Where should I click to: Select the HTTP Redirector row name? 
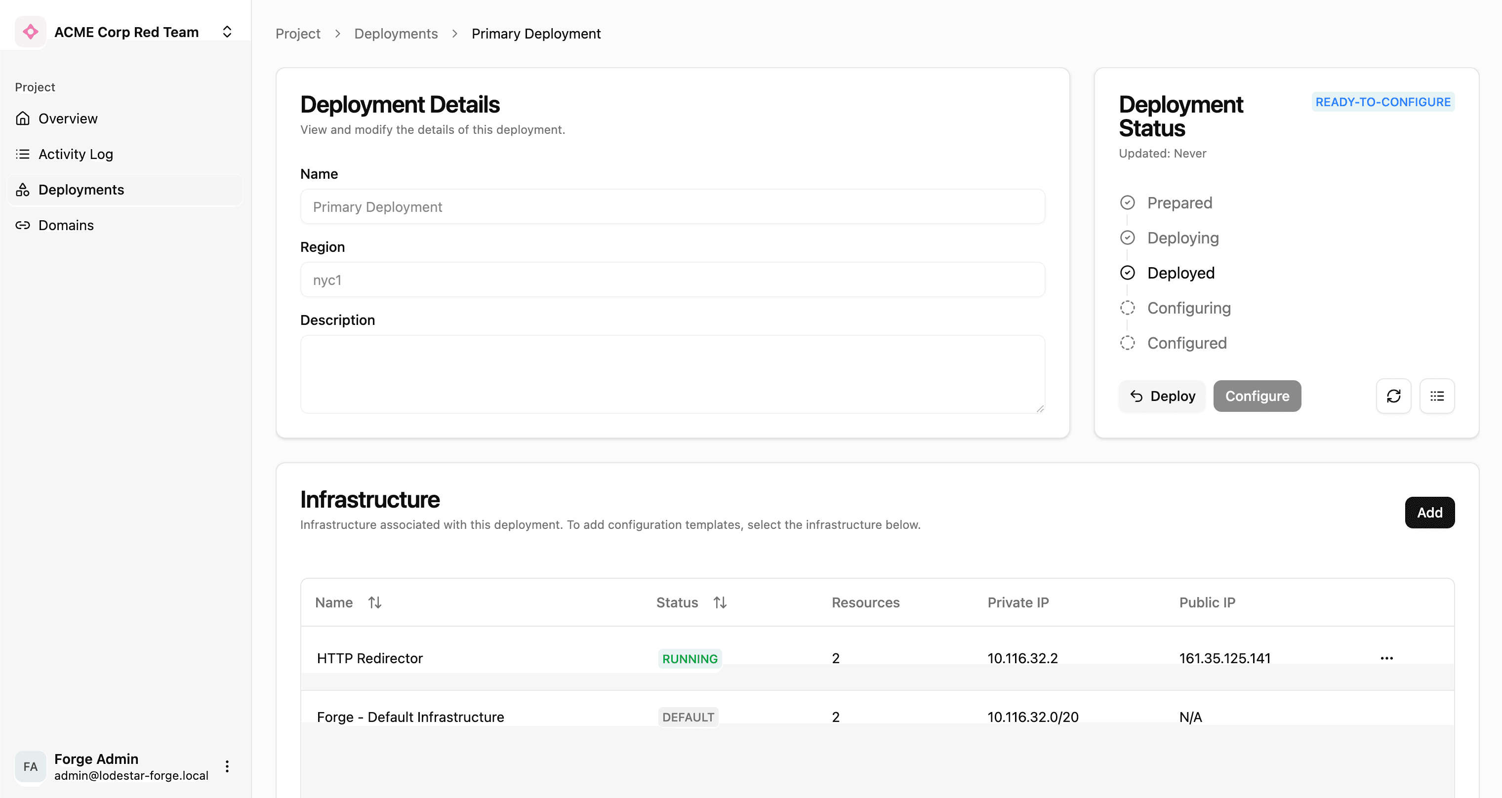(369, 658)
